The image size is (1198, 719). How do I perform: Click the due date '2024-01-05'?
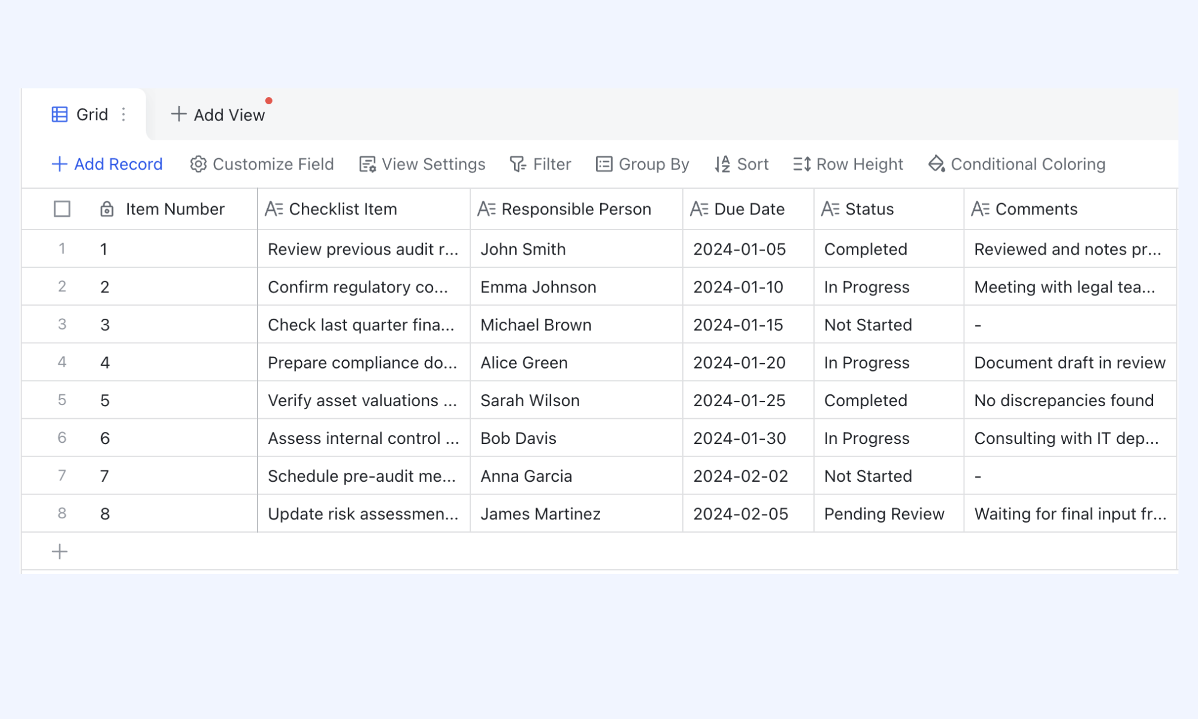click(748, 249)
